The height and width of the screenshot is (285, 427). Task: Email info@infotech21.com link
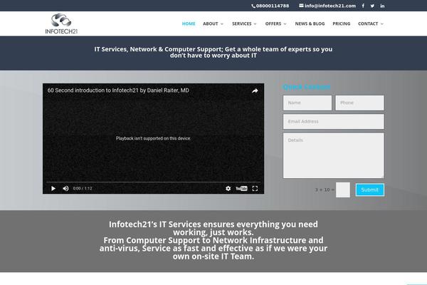tap(327, 6)
